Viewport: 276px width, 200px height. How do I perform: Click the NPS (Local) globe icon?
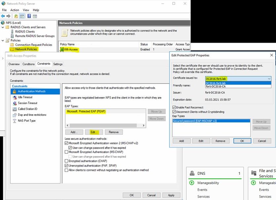[3, 23]
